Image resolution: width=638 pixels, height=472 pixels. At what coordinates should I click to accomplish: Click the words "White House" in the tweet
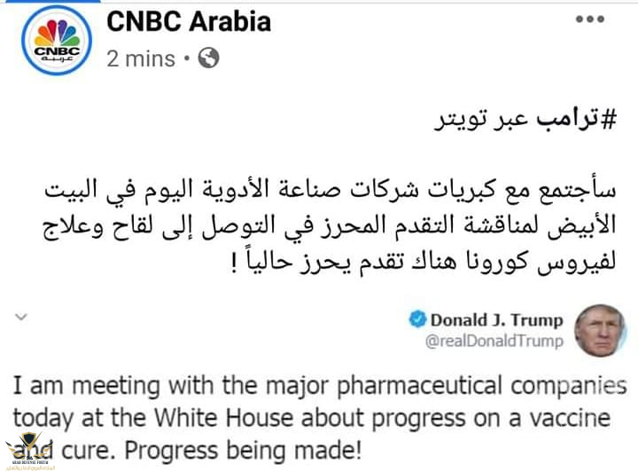tap(224, 417)
